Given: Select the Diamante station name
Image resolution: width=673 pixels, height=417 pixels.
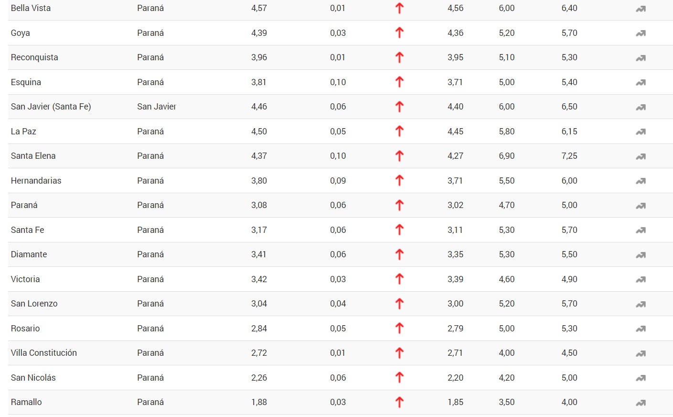Looking at the screenshot, I should coord(29,254).
